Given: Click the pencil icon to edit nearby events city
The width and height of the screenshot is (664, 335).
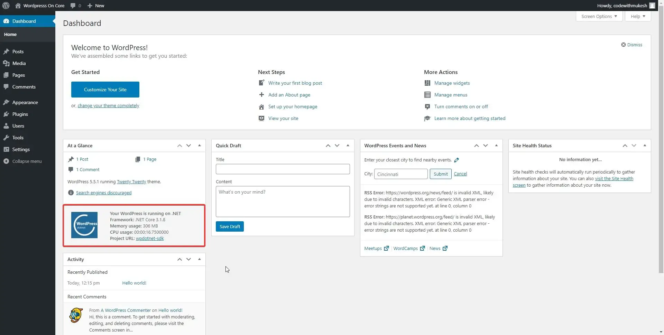Looking at the screenshot, I should [456, 160].
